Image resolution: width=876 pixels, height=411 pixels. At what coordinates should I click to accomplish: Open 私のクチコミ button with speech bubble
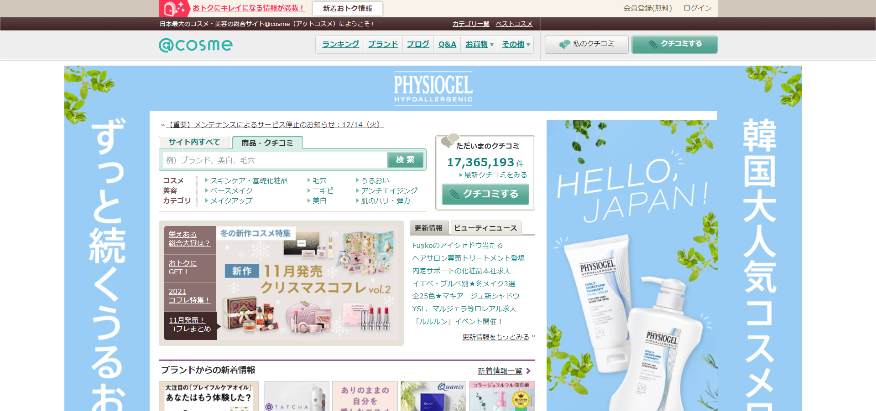[586, 44]
